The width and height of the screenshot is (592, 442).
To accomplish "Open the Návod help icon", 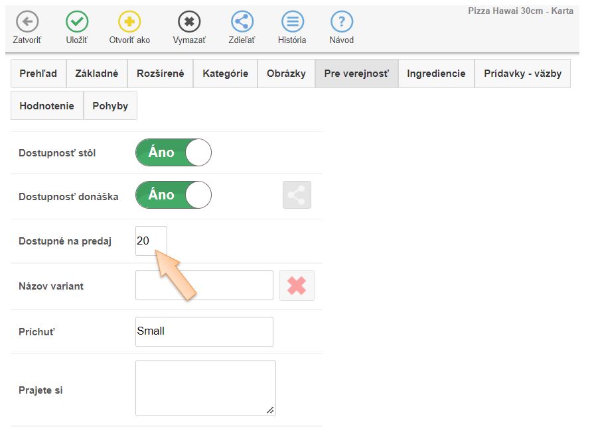I will click(x=341, y=22).
